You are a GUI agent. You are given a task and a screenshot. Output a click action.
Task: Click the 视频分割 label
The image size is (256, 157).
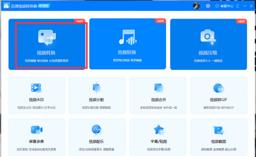(x=96, y=100)
